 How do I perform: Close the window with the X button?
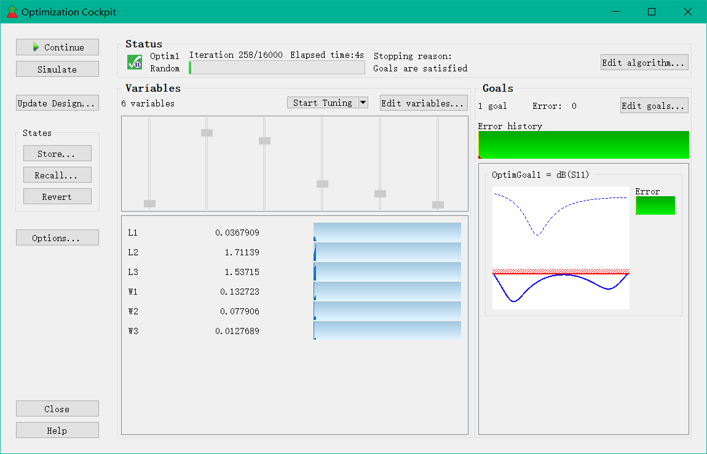coord(687,12)
